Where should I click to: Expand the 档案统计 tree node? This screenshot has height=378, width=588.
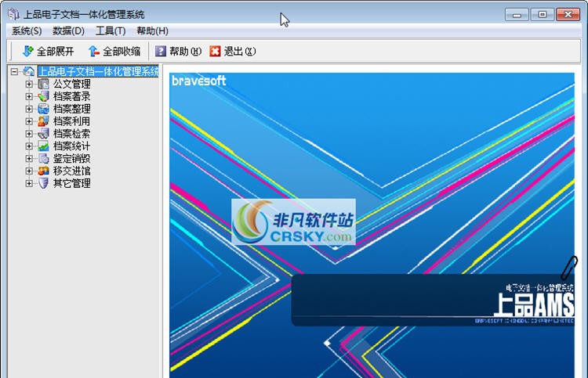pos(29,146)
